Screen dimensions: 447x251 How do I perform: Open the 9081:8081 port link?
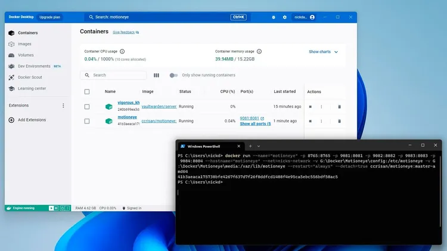[x=252, y=119]
